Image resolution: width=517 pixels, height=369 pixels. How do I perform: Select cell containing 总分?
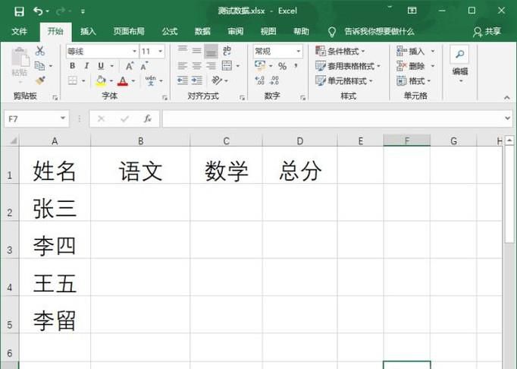pos(299,166)
